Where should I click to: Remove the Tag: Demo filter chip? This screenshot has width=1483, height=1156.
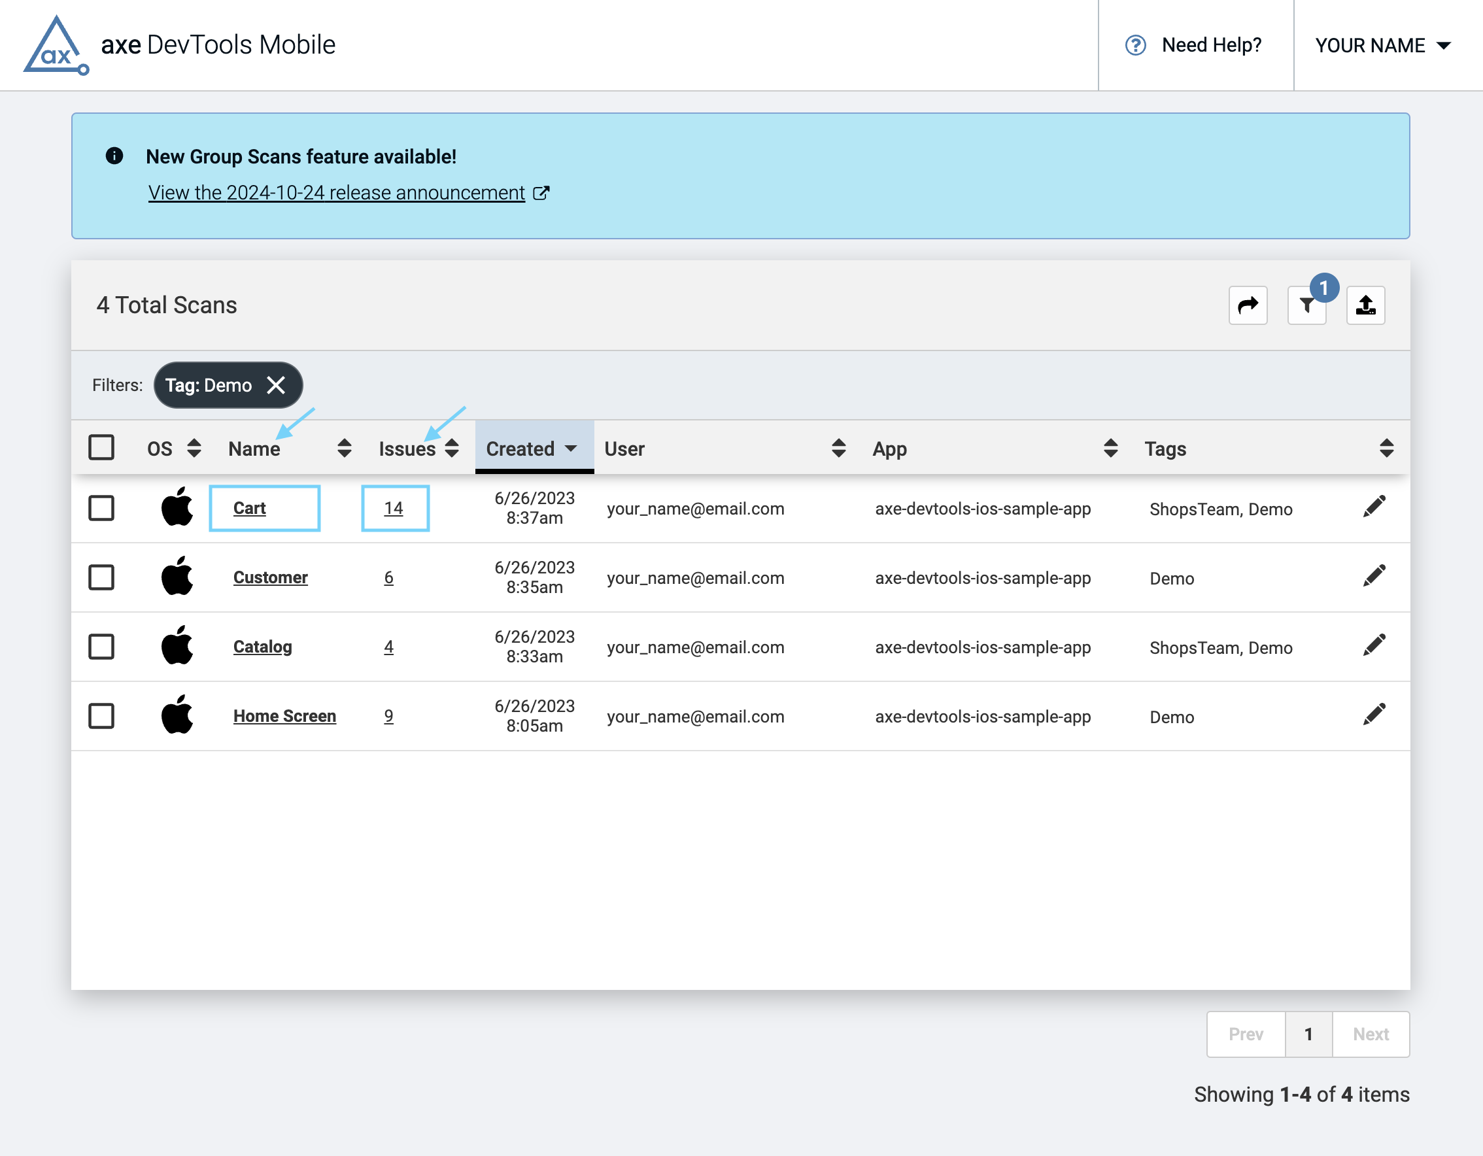click(x=276, y=385)
